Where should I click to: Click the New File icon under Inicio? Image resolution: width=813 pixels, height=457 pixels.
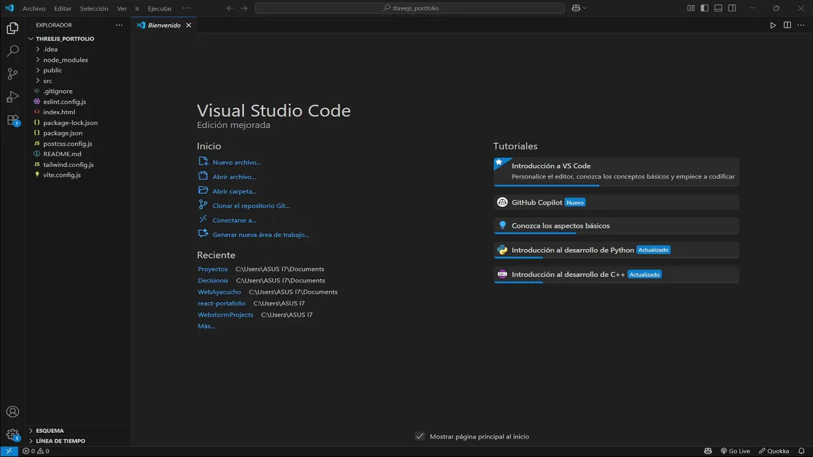click(x=203, y=162)
